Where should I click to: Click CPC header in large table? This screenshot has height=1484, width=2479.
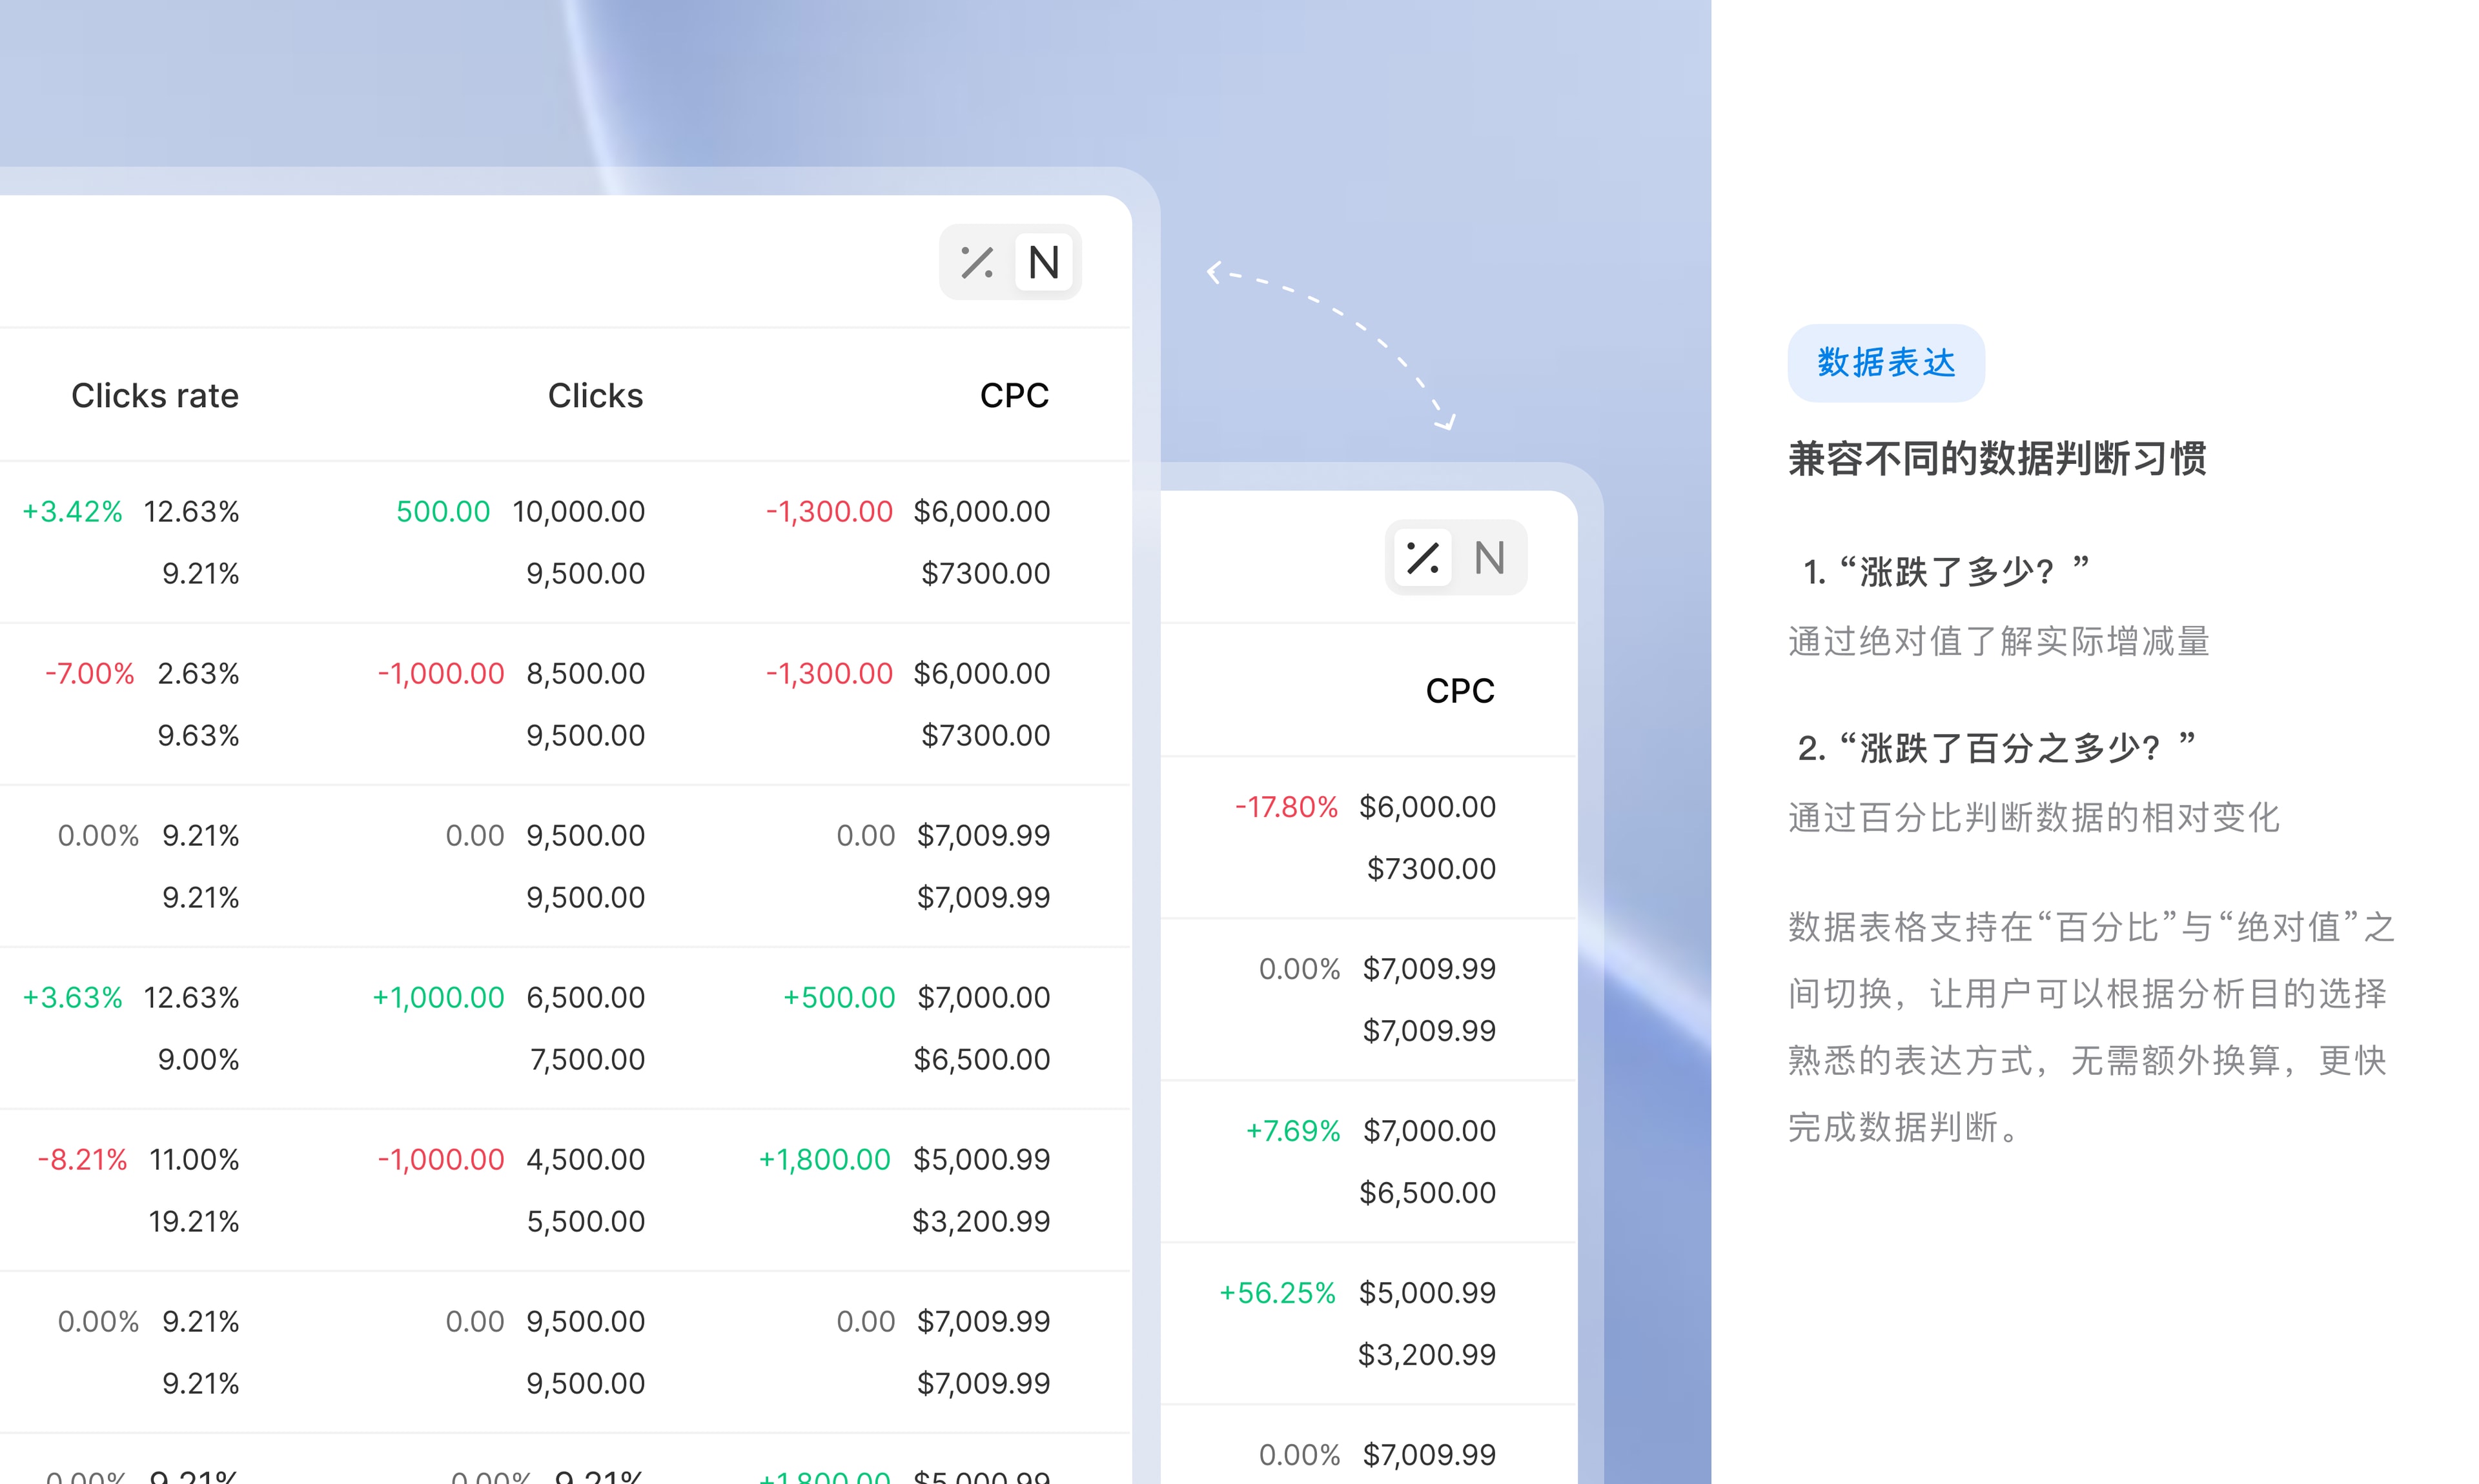(1014, 395)
